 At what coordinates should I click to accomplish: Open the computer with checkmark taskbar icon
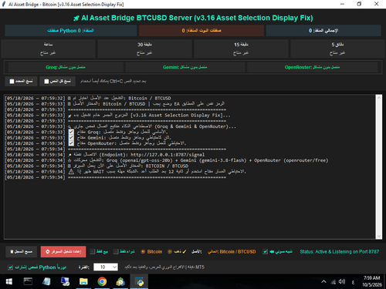click(x=65, y=282)
